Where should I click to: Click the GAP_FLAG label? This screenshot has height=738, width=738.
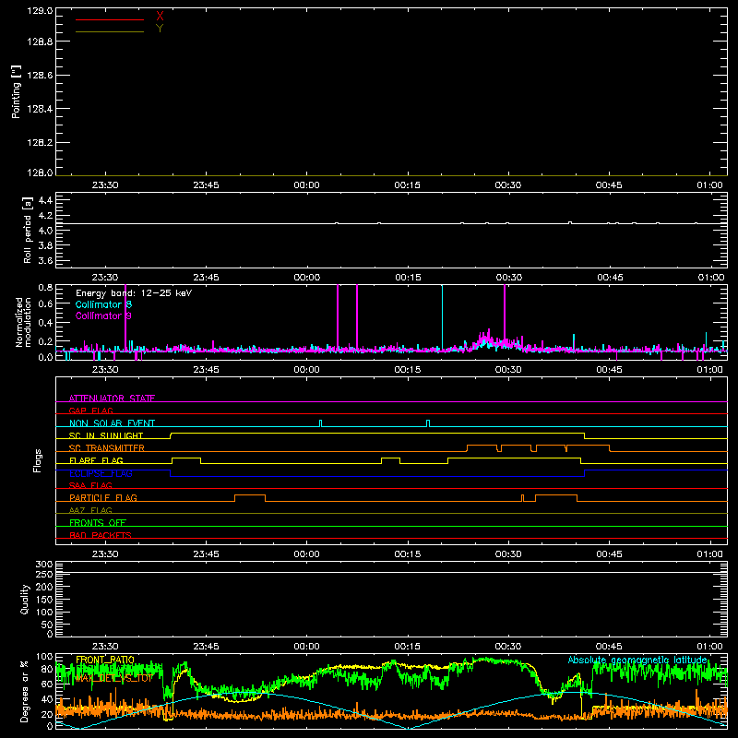90,411
